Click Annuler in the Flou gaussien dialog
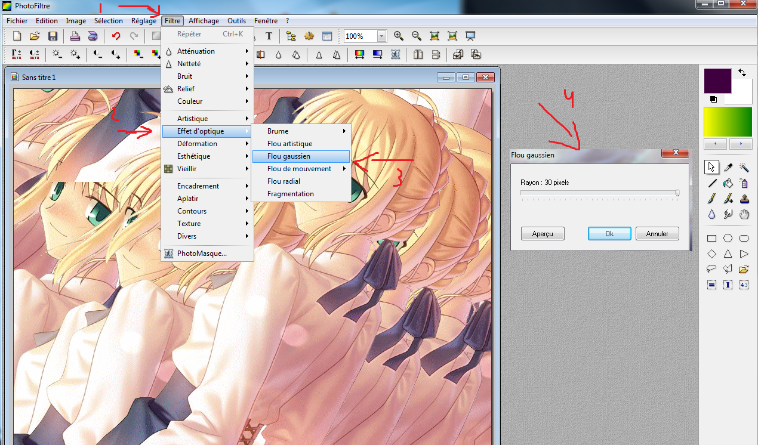The height and width of the screenshot is (445, 758). (657, 234)
